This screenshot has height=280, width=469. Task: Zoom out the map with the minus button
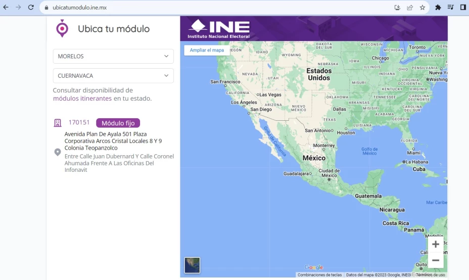coord(435,260)
